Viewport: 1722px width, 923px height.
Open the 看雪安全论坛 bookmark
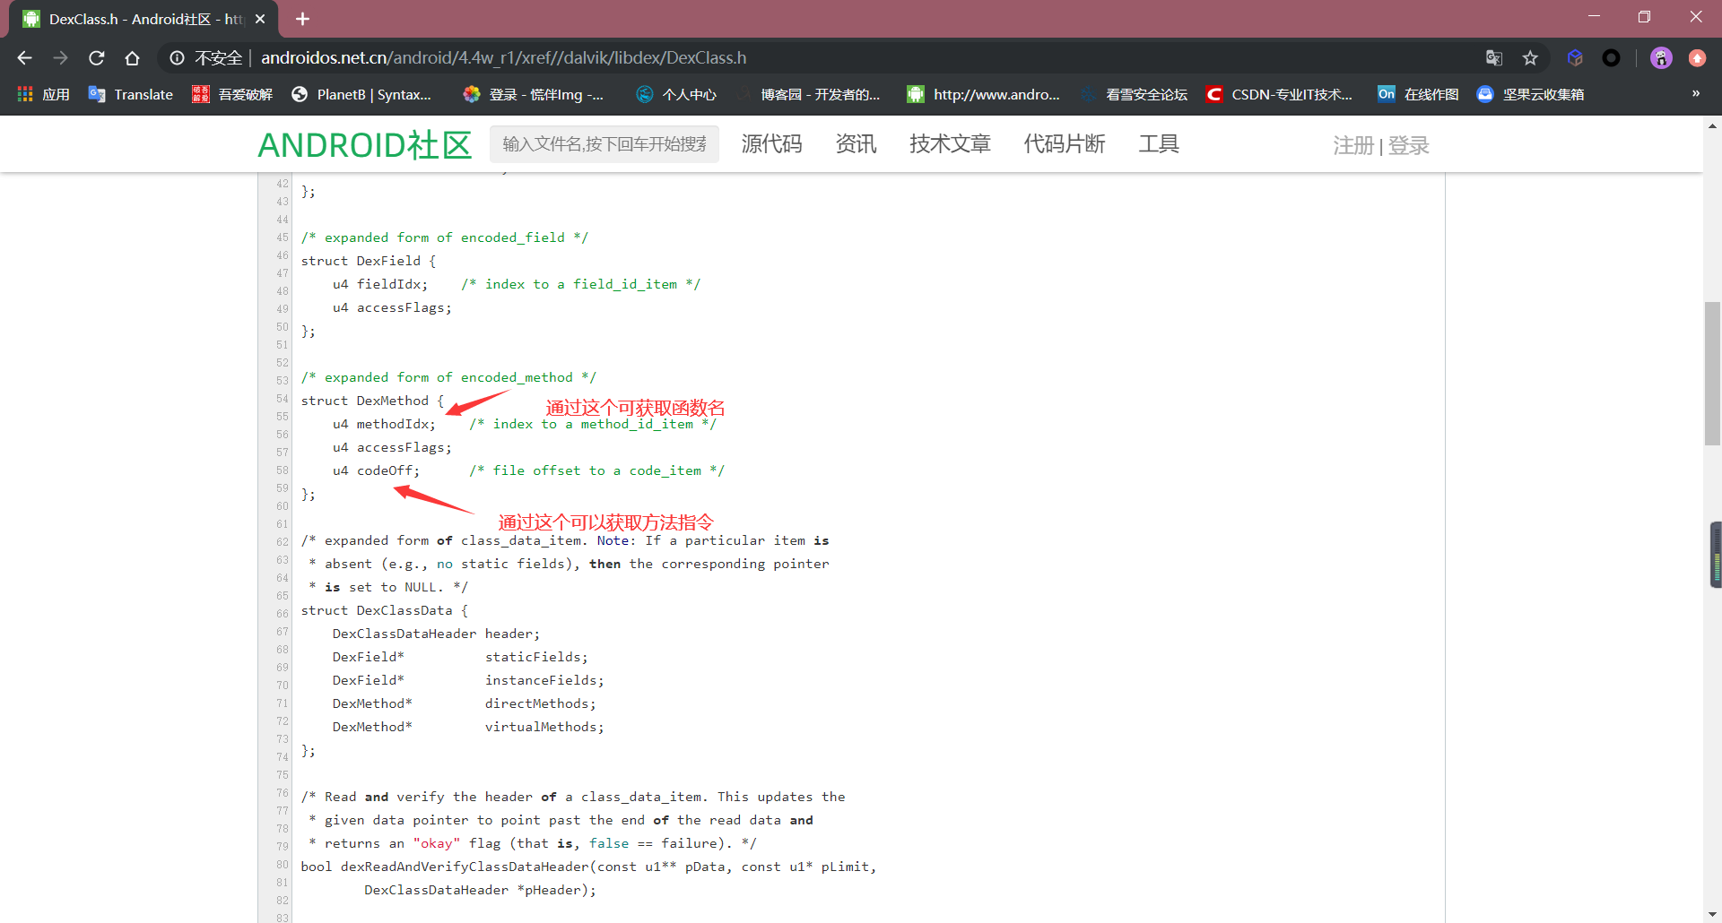[x=1134, y=94]
